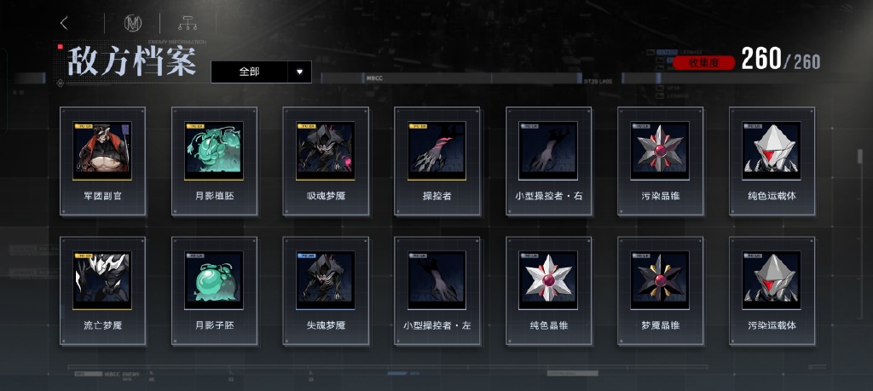
Task: Open the 梦魇晶锥 dark star icon
Action: 660,280
